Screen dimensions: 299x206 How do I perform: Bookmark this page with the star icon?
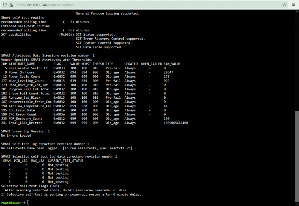pyautogui.click(x=284, y=5)
